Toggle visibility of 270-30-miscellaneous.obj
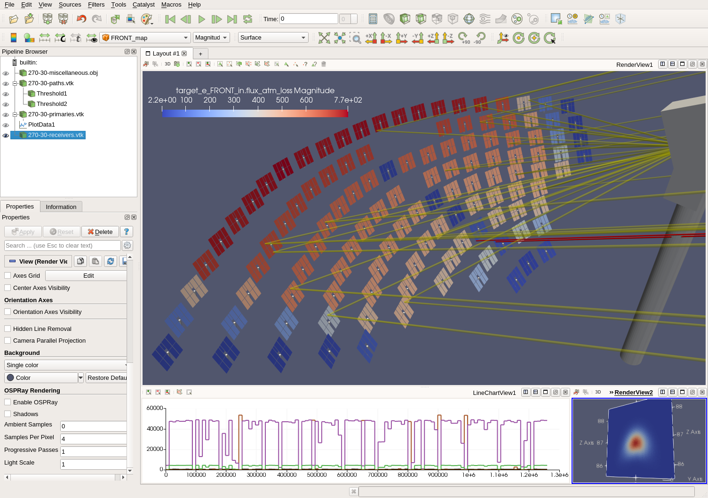 (6, 73)
